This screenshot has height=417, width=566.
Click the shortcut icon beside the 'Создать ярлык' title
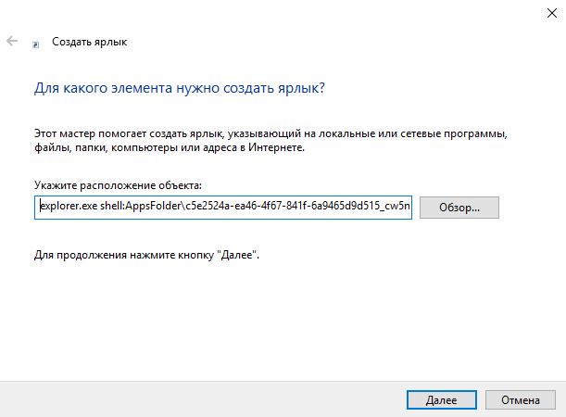(x=36, y=43)
